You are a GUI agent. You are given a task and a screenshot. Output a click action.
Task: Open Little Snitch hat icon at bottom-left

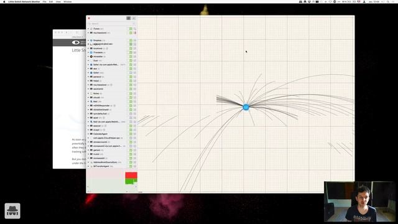click(x=12, y=210)
